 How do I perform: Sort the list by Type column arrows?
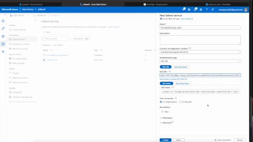point(101,50)
